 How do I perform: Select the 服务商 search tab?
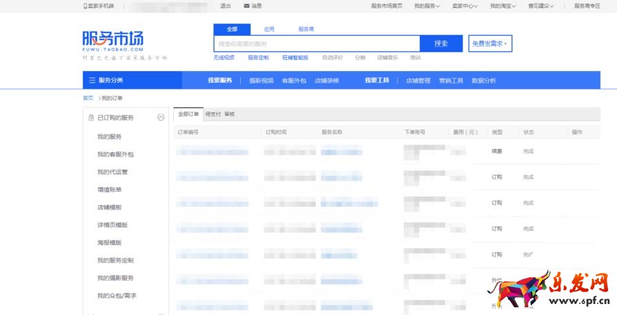click(306, 29)
